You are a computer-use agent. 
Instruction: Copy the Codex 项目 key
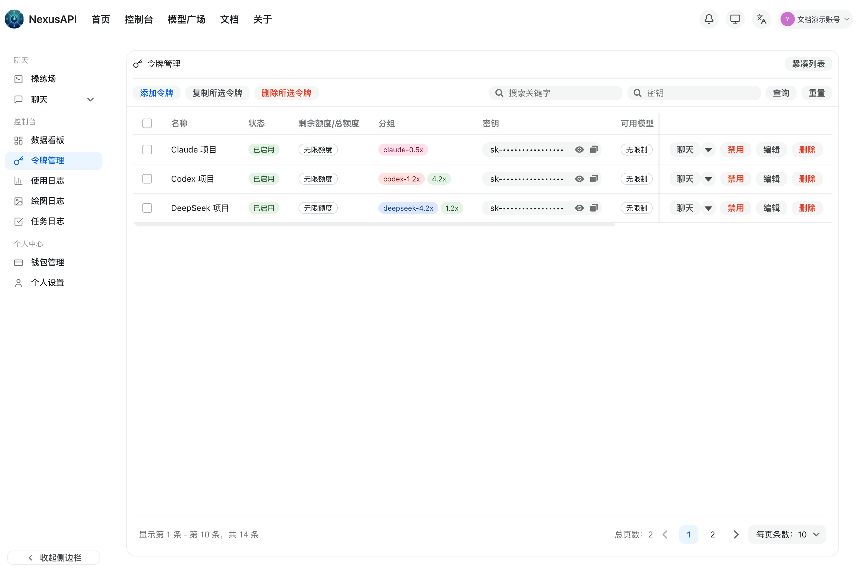coord(594,179)
